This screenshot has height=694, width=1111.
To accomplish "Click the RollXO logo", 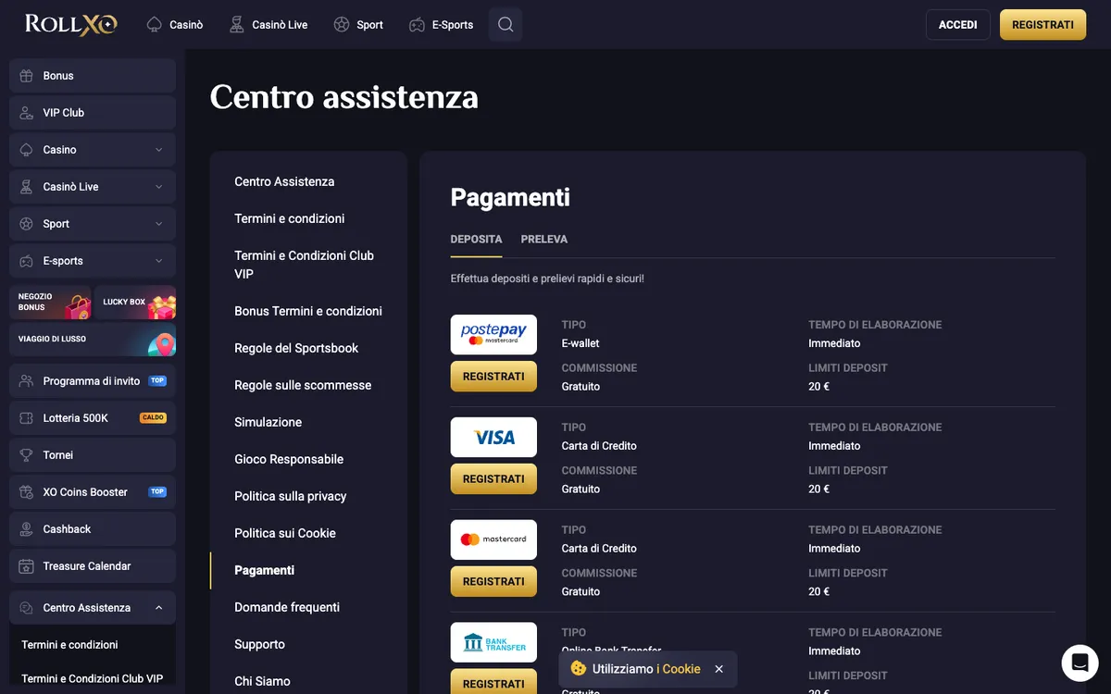I will 71,24.
